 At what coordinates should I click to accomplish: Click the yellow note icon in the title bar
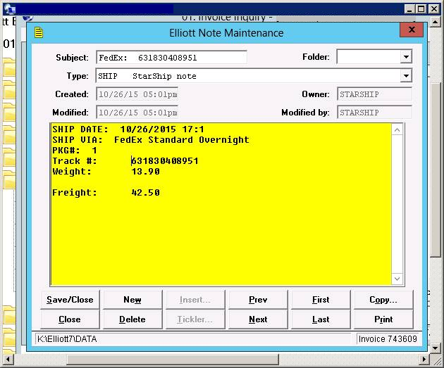39,33
